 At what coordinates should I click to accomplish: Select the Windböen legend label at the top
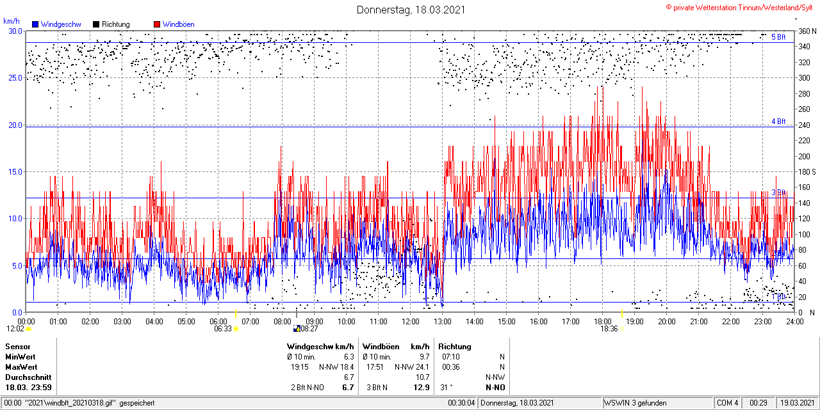click(x=179, y=24)
